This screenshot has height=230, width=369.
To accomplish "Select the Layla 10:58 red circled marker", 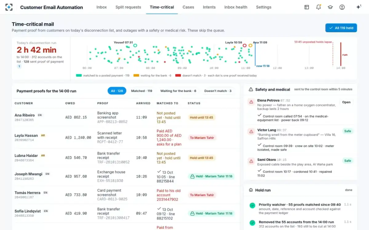I will [244, 45].
